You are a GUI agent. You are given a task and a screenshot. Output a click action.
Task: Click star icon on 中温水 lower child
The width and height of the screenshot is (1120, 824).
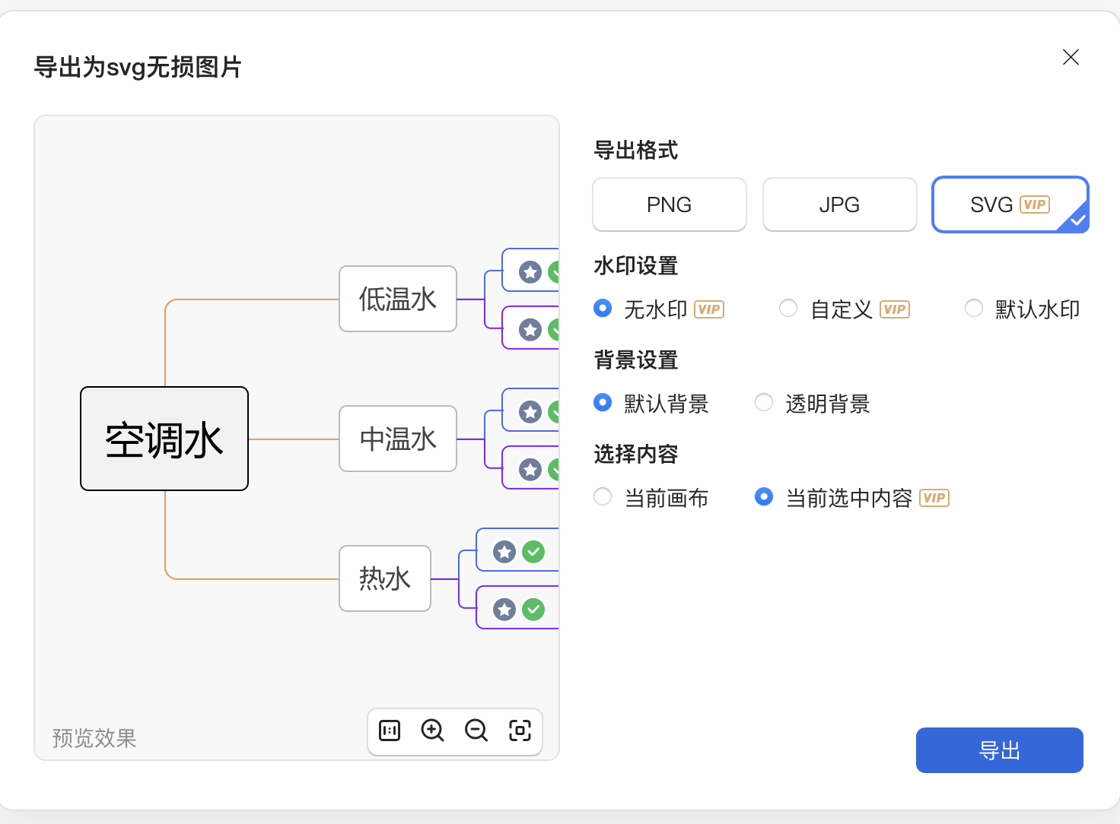(530, 470)
